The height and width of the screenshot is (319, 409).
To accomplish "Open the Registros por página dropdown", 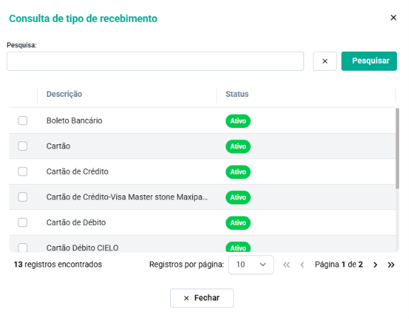I will pyautogui.click(x=251, y=265).
